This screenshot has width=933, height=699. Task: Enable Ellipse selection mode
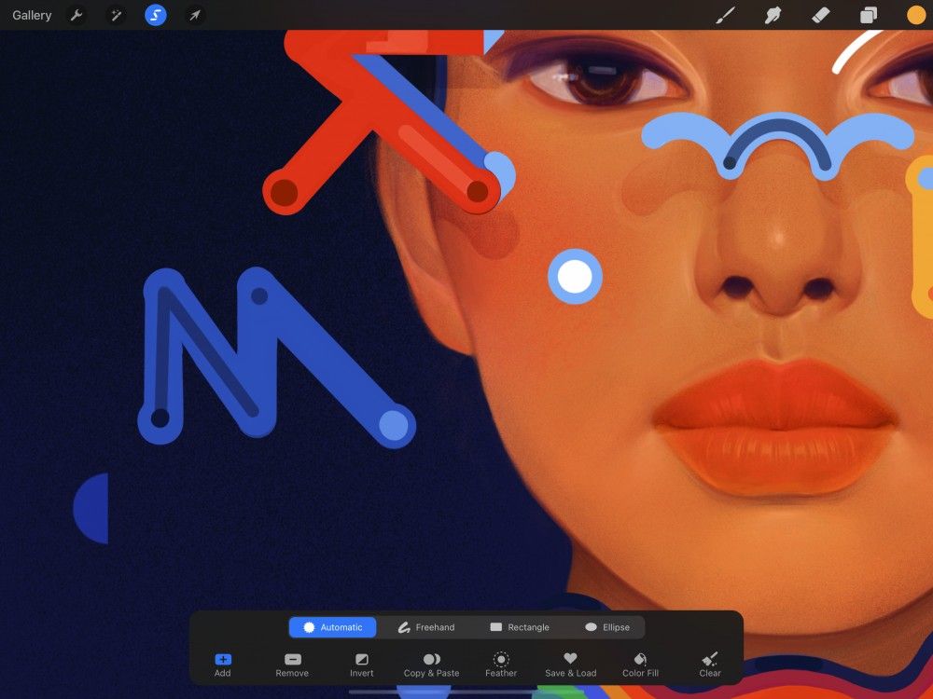[x=609, y=626]
